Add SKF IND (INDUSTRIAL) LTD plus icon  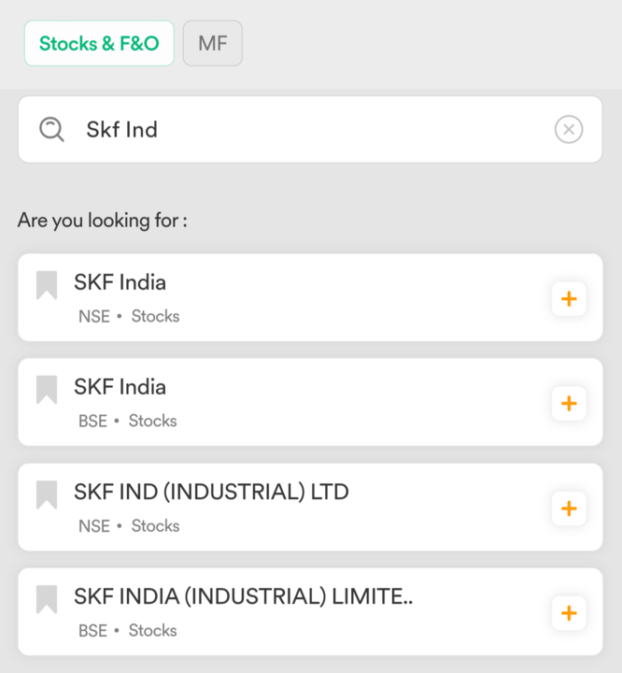tap(568, 508)
